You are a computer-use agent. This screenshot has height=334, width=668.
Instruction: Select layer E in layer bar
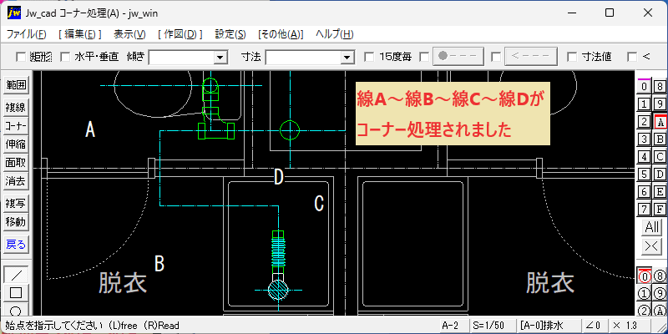660,192
